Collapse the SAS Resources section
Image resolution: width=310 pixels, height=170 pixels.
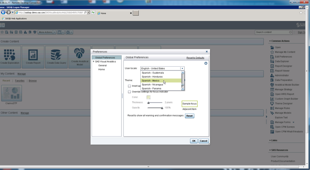(x=270, y=150)
